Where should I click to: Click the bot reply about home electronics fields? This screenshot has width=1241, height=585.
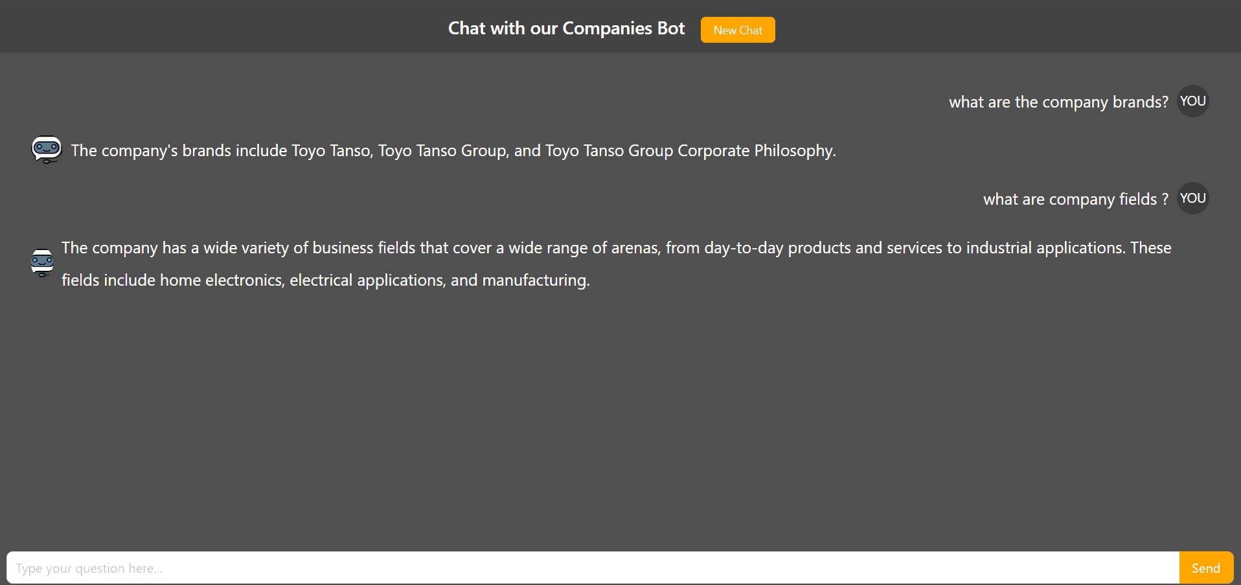pos(617,264)
